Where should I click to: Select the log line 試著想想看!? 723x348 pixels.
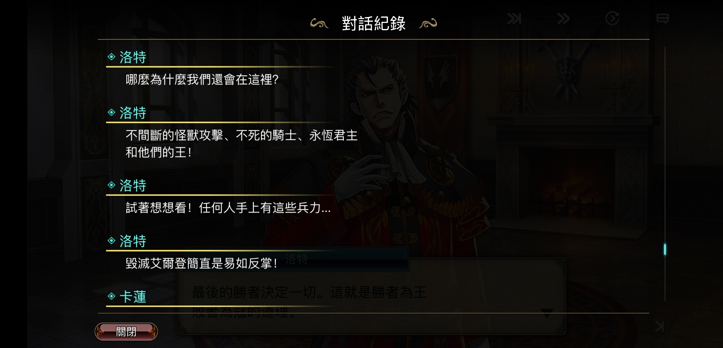point(228,208)
